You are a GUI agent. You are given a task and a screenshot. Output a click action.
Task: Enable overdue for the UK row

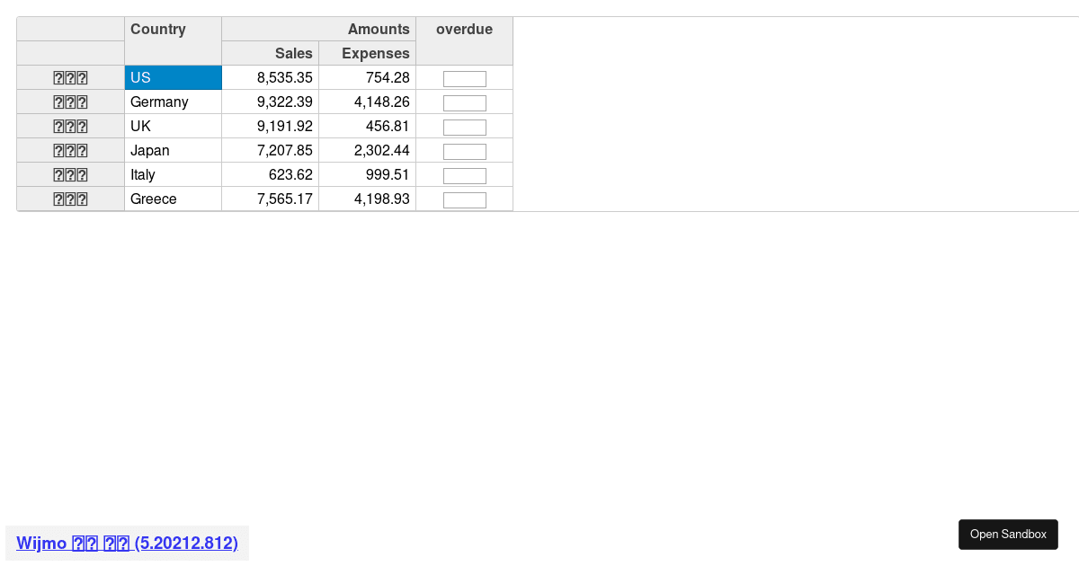[464, 128]
